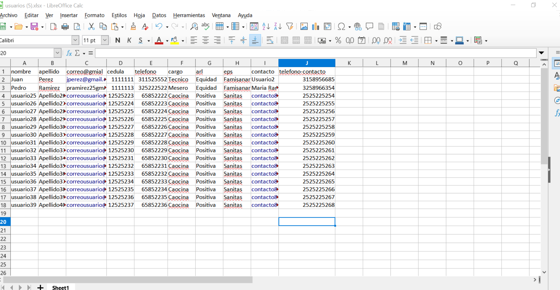The image size is (560, 290).
Task: Click Format as Percent icon
Action: [x=338, y=40]
